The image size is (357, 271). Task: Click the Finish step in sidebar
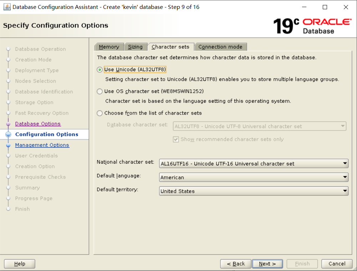[22, 209]
